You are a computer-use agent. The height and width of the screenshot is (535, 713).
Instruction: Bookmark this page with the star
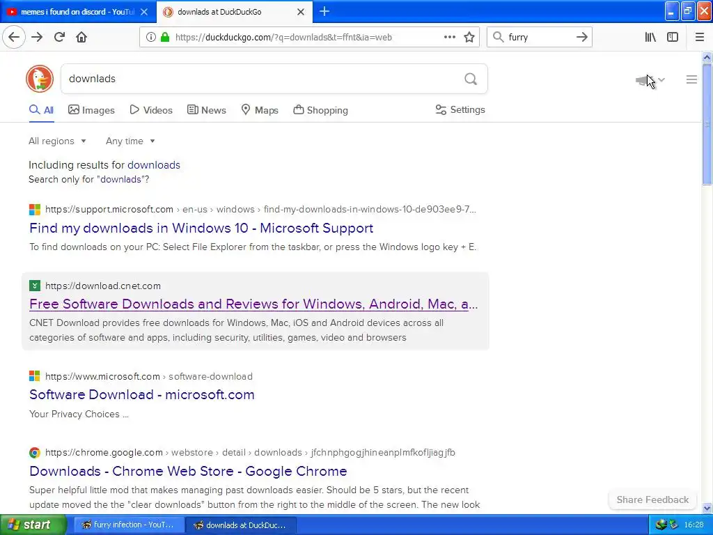[x=469, y=38]
